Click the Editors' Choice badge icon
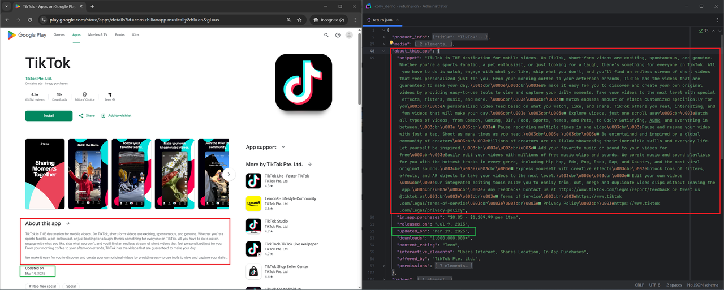The height and width of the screenshot is (290, 724). click(84, 95)
